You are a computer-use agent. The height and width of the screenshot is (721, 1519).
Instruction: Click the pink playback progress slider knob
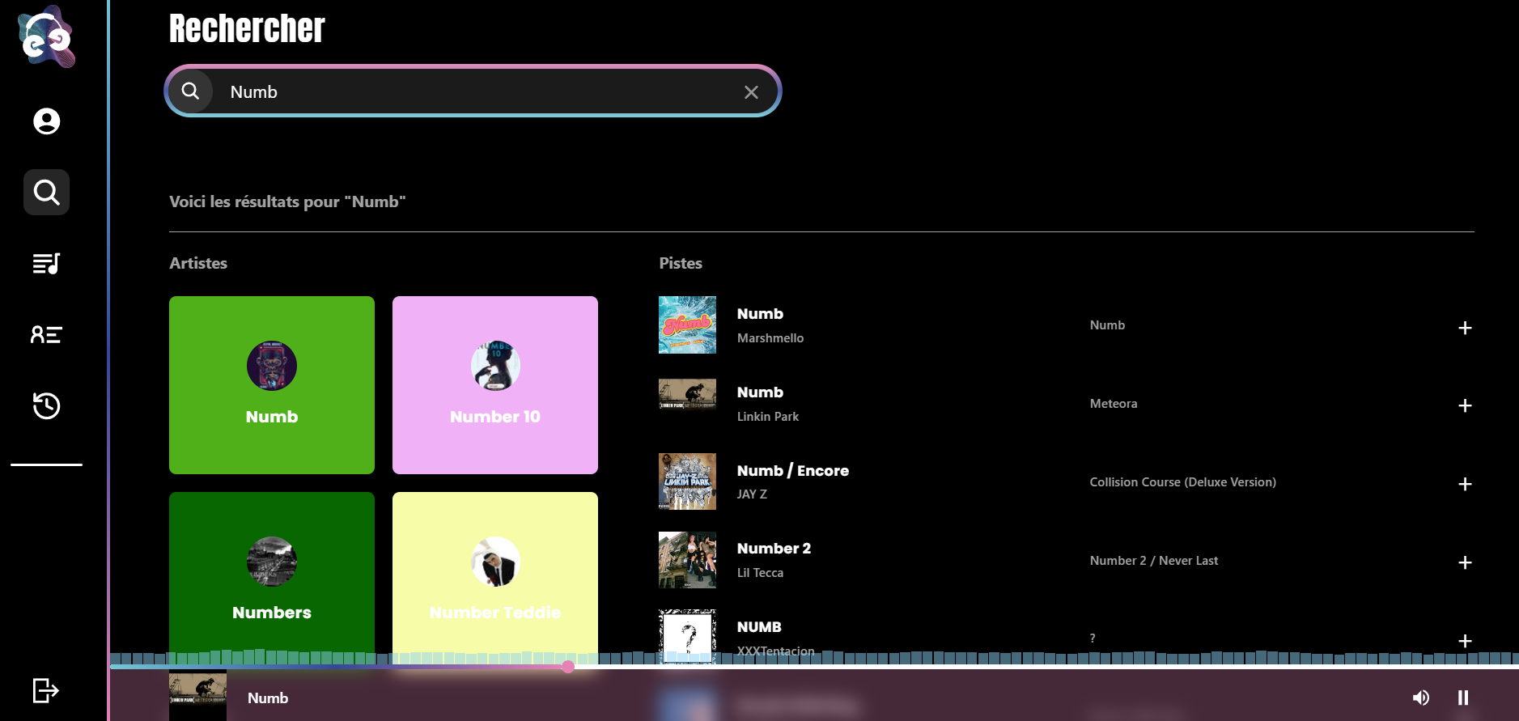click(568, 667)
